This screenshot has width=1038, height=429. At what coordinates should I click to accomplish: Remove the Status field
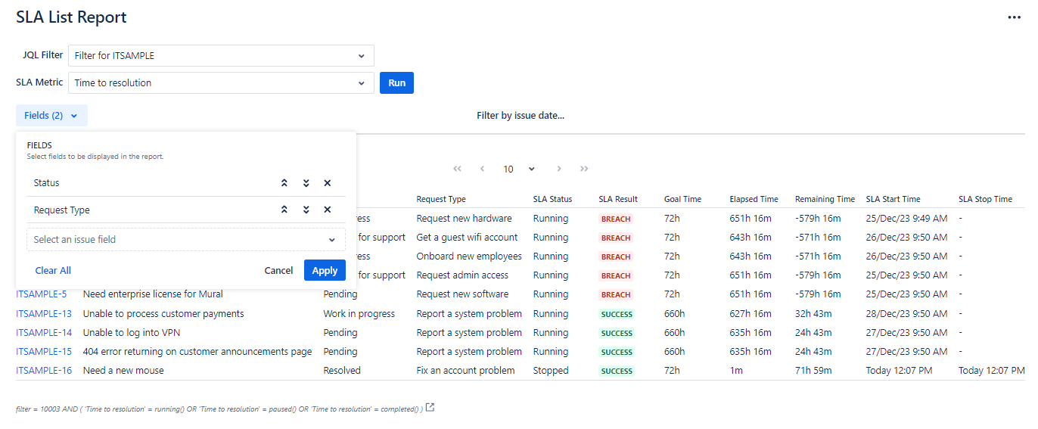tap(328, 183)
